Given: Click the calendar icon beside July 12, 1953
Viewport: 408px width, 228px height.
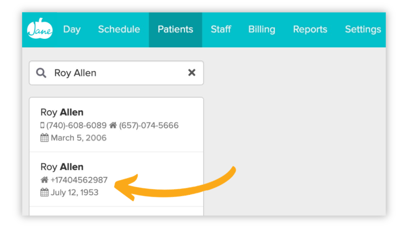Looking at the screenshot, I should pos(44,193).
